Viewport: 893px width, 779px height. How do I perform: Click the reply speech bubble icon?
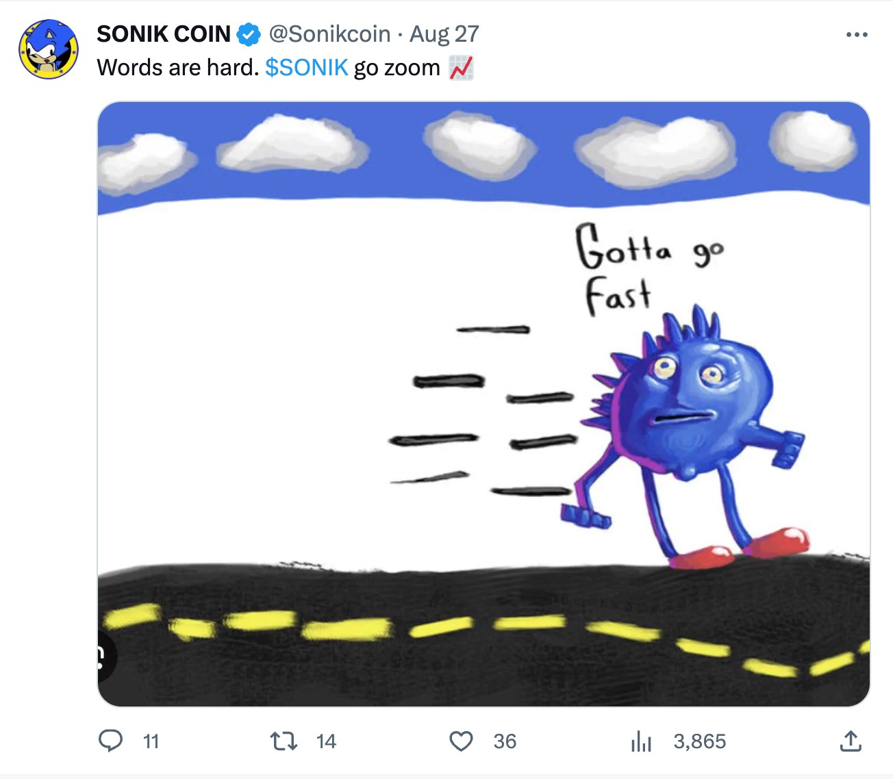tap(111, 741)
